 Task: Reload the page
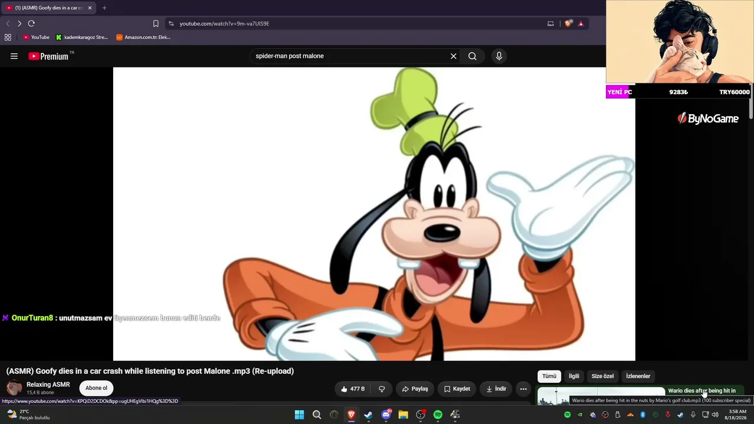click(31, 24)
